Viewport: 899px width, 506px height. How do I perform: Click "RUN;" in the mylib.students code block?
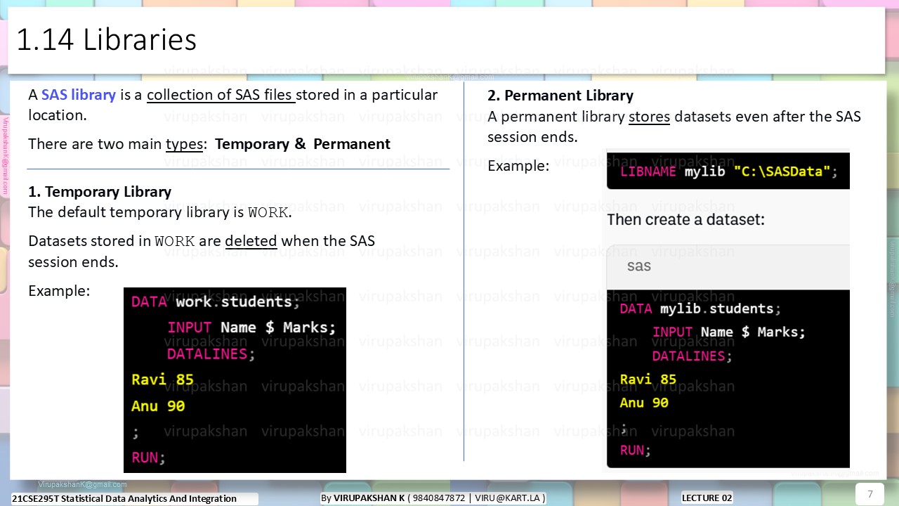(636, 450)
